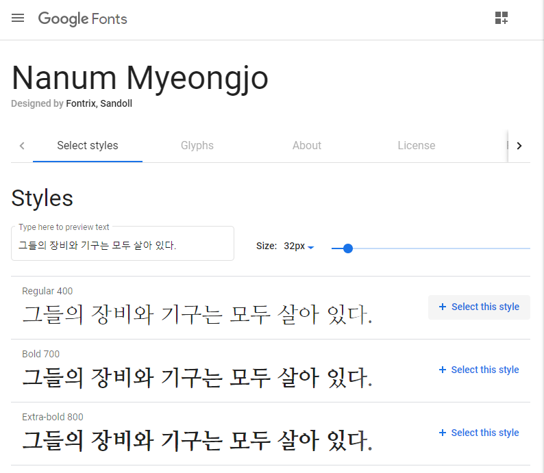Viewport: 544px width, 473px height.
Task: Open the Sandoll designer link
Action: click(116, 103)
